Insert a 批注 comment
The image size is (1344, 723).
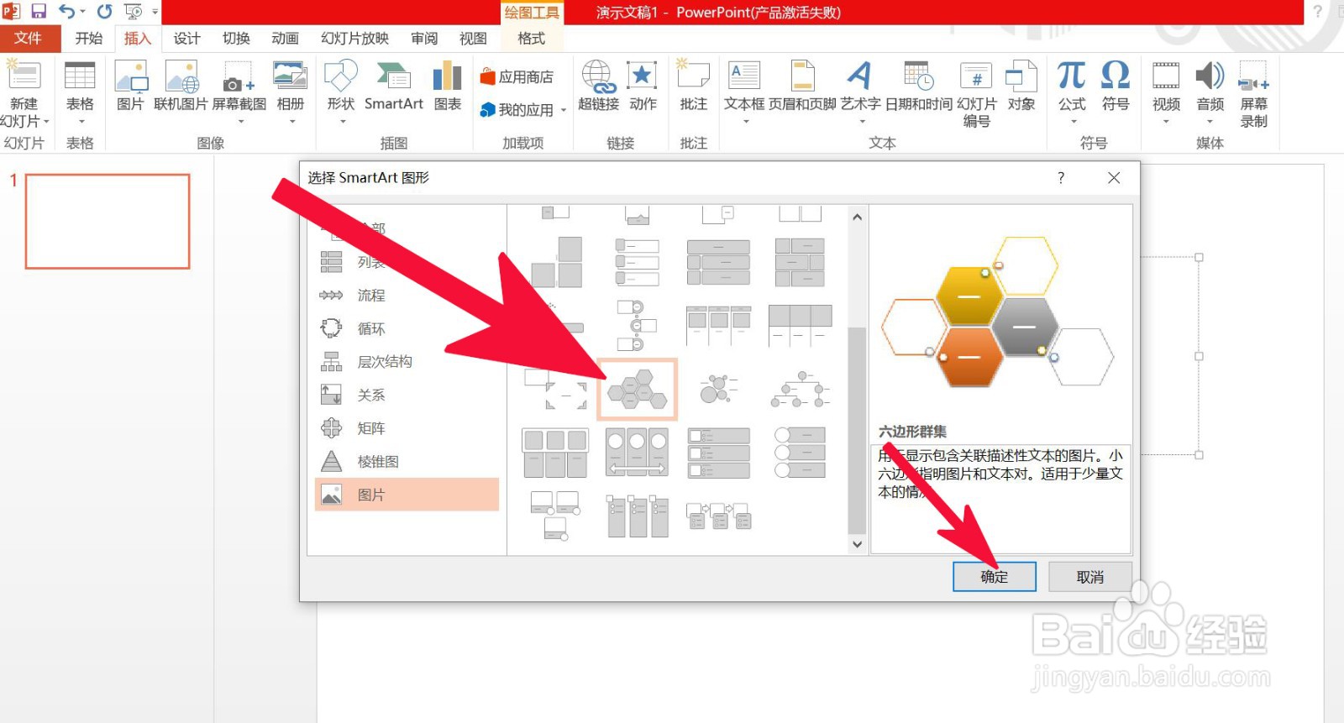point(694,86)
